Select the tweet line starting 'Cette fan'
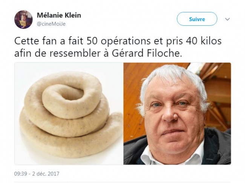The height and width of the screenshot is (183, 245). pos(118,41)
